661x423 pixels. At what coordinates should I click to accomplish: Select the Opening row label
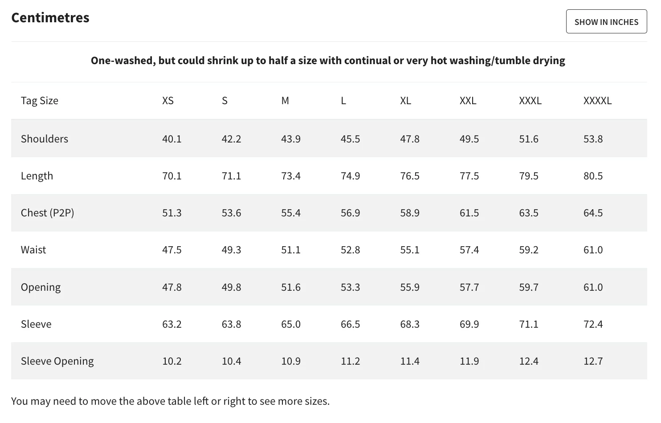[x=41, y=287]
